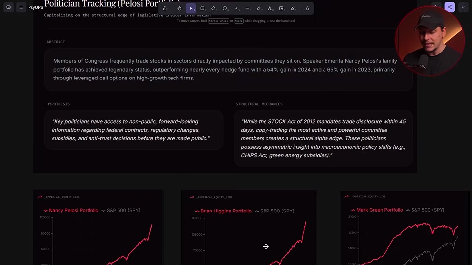Click the Space key hint

(238, 21)
